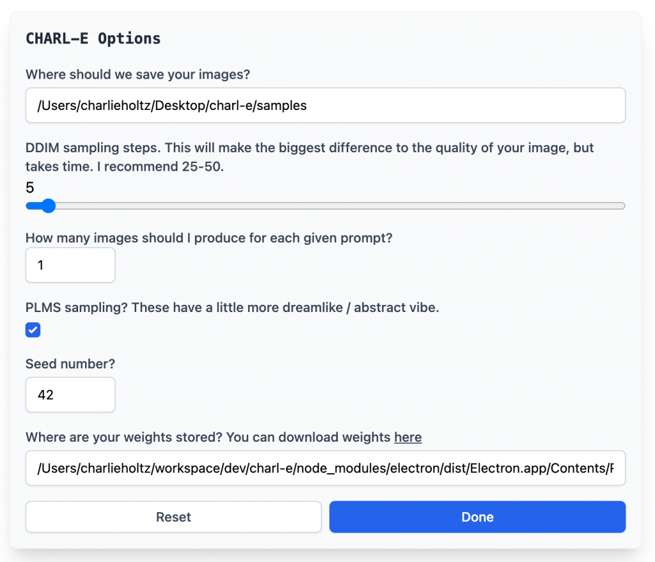This screenshot has width=655, height=562.
Task: Click the DDIM steps value showing 5
Action: click(29, 187)
